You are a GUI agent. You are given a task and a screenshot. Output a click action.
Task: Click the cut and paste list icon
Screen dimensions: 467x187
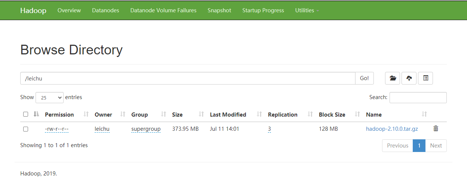(x=425, y=78)
